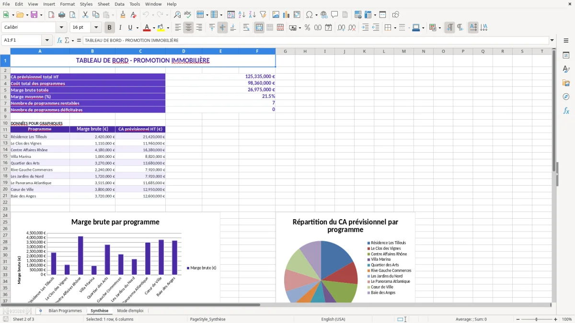Click column header F
The image size is (575, 323).
pyautogui.click(x=257, y=51)
